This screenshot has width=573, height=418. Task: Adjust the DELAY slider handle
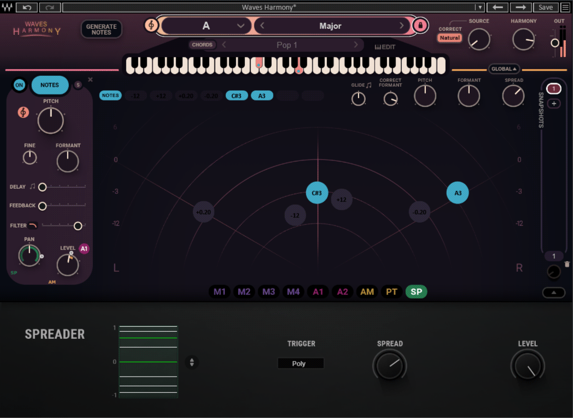tap(43, 187)
